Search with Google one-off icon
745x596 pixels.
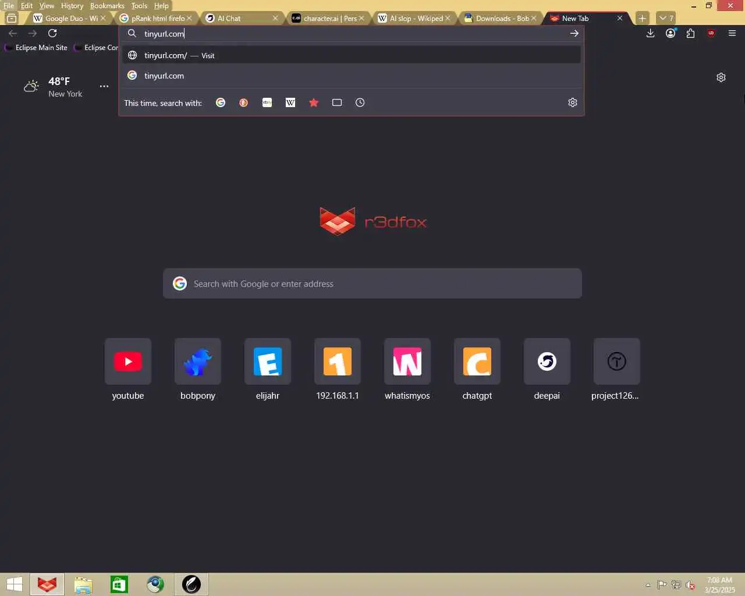click(x=221, y=102)
